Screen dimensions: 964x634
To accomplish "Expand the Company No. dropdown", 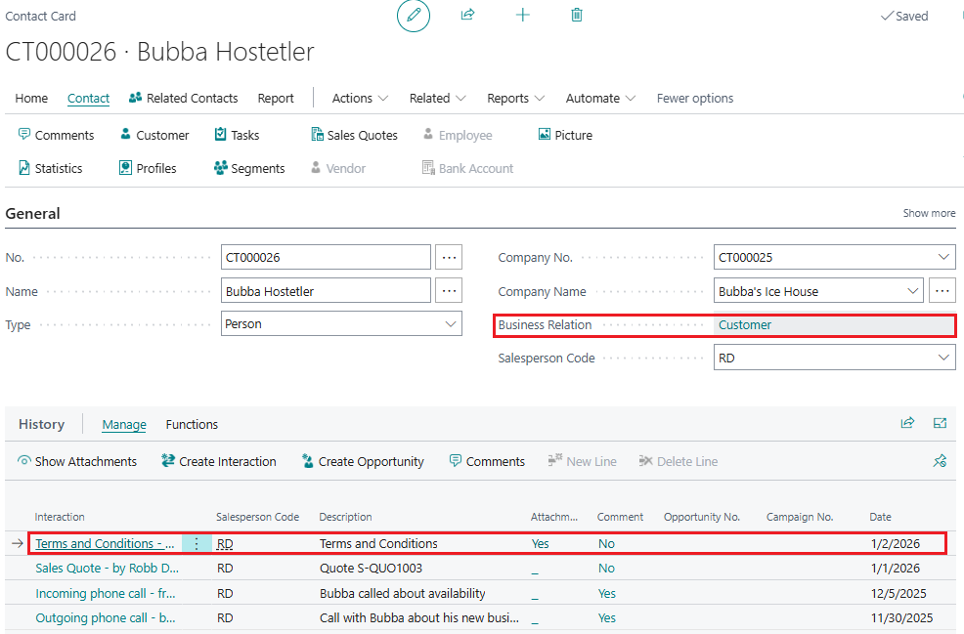I will tap(944, 257).
